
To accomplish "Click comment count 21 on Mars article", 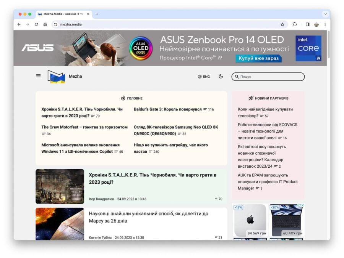I will point(219,237).
